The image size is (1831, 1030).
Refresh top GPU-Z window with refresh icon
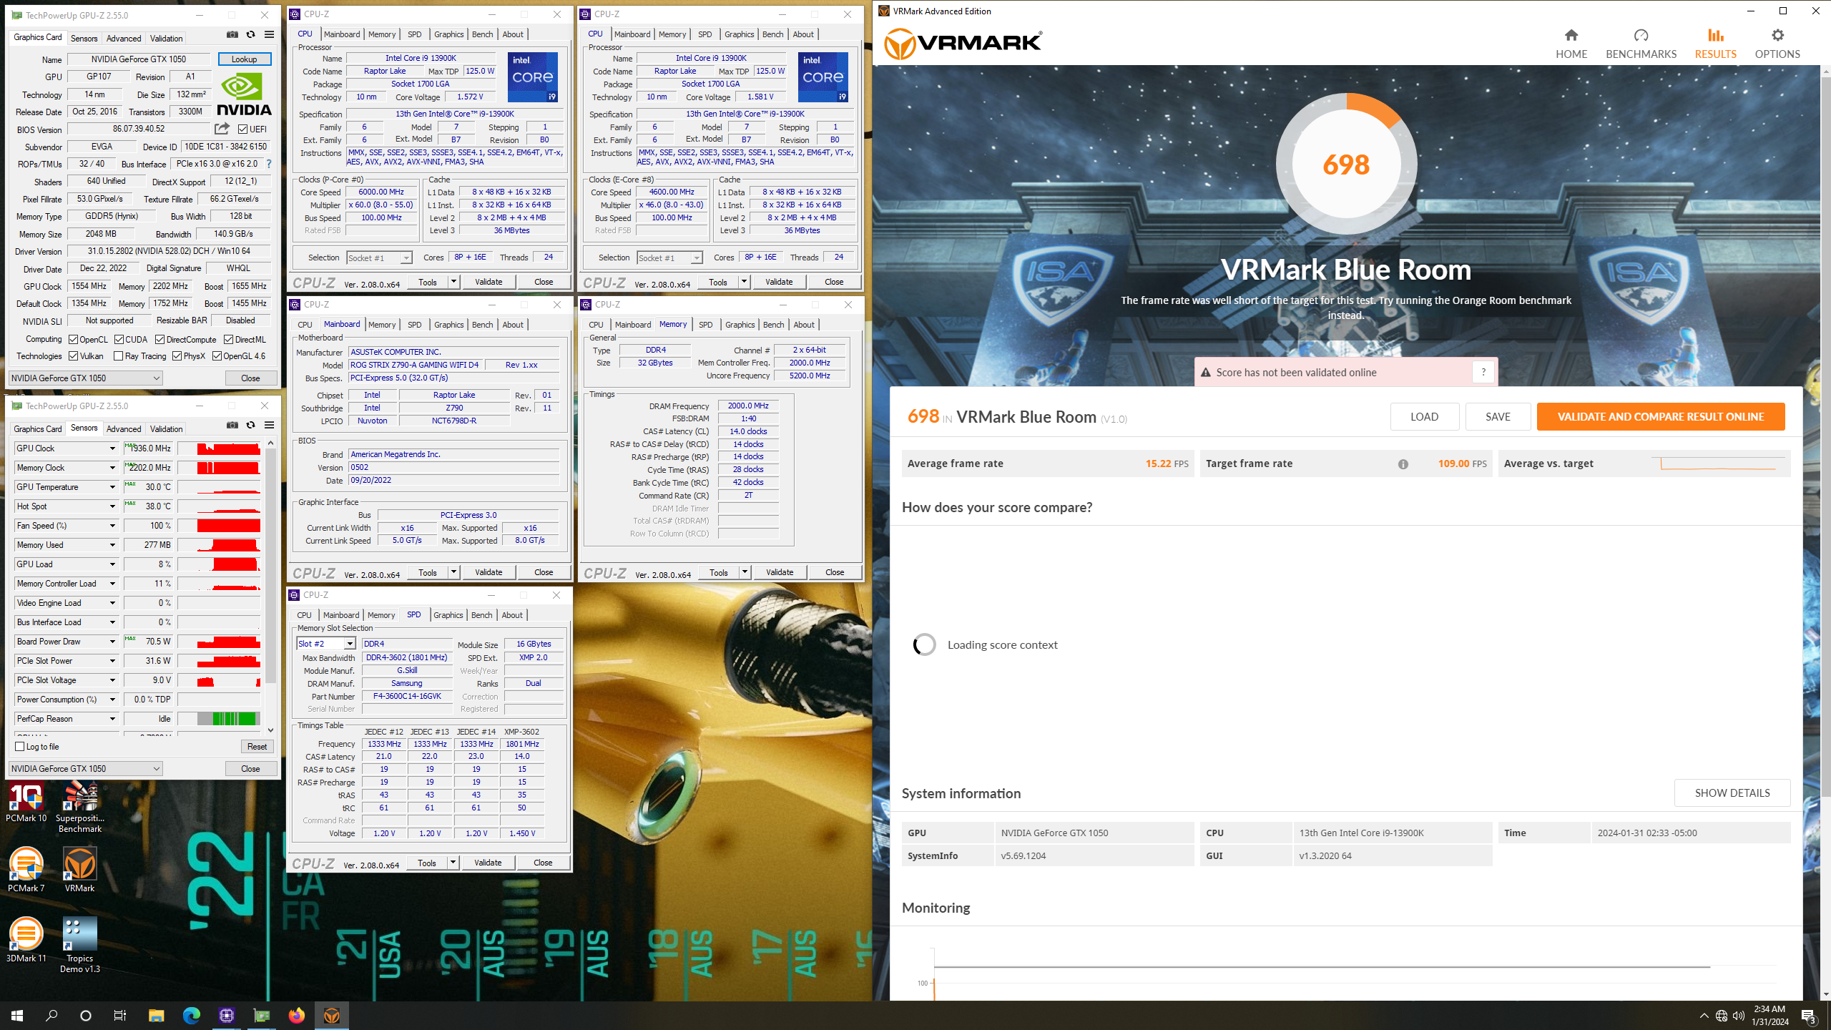250,34
